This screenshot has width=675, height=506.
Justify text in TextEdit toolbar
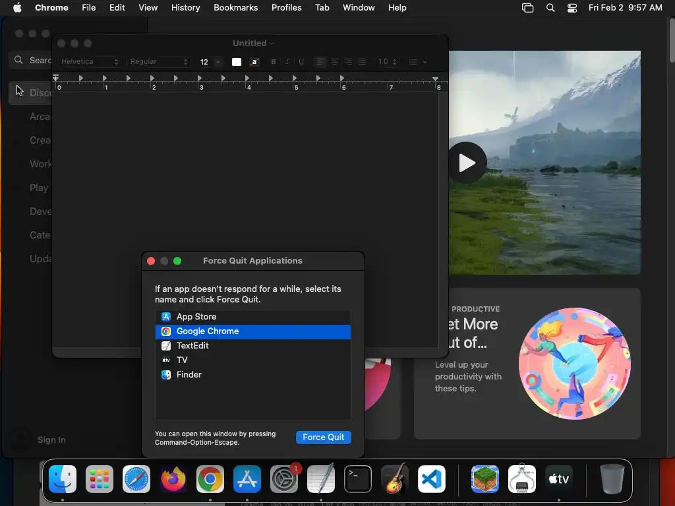(x=362, y=62)
